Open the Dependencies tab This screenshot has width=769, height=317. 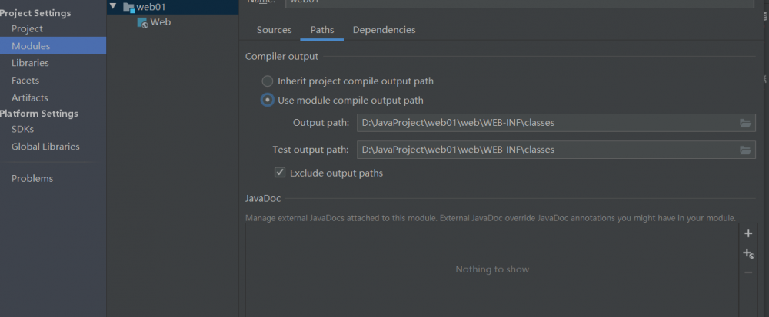point(384,30)
